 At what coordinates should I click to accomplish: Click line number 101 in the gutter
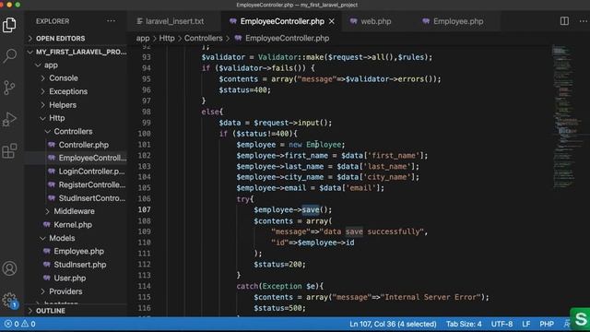tap(145, 145)
